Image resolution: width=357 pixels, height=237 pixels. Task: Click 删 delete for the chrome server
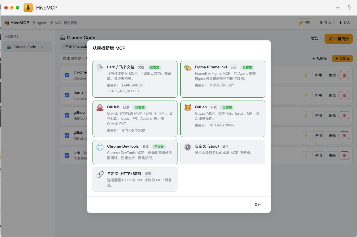point(344,75)
